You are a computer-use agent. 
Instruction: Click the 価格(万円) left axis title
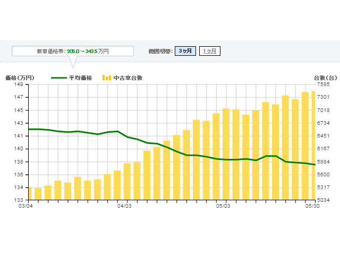[x=20, y=78]
